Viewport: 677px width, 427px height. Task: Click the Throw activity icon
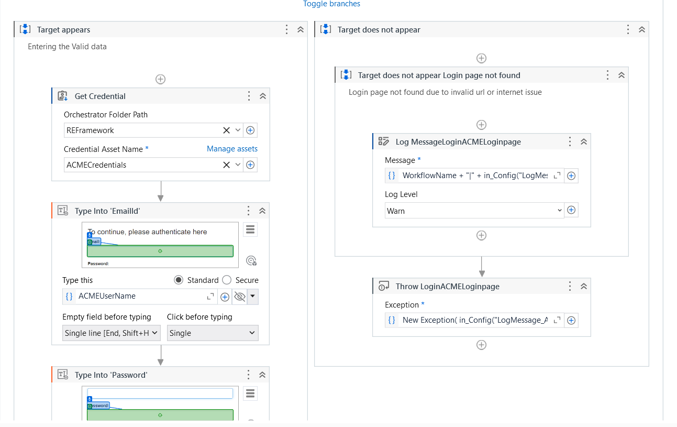tap(384, 286)
